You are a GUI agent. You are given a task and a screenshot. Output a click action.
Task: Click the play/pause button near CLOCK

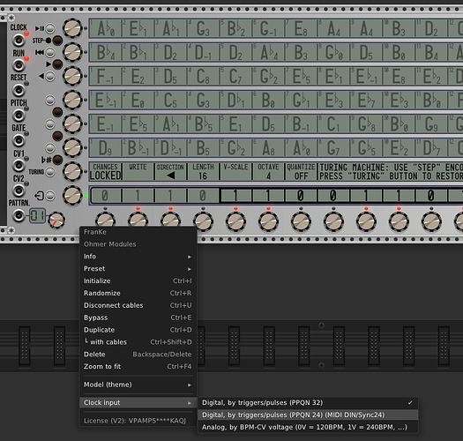[x=50, y=28]
